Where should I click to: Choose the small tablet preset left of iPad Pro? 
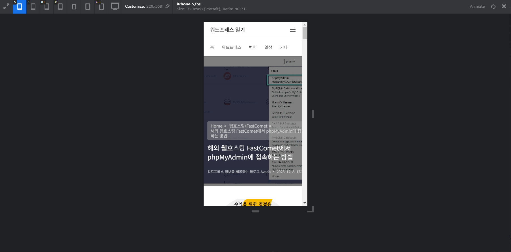pyautogui.click(x=88, y=7)
